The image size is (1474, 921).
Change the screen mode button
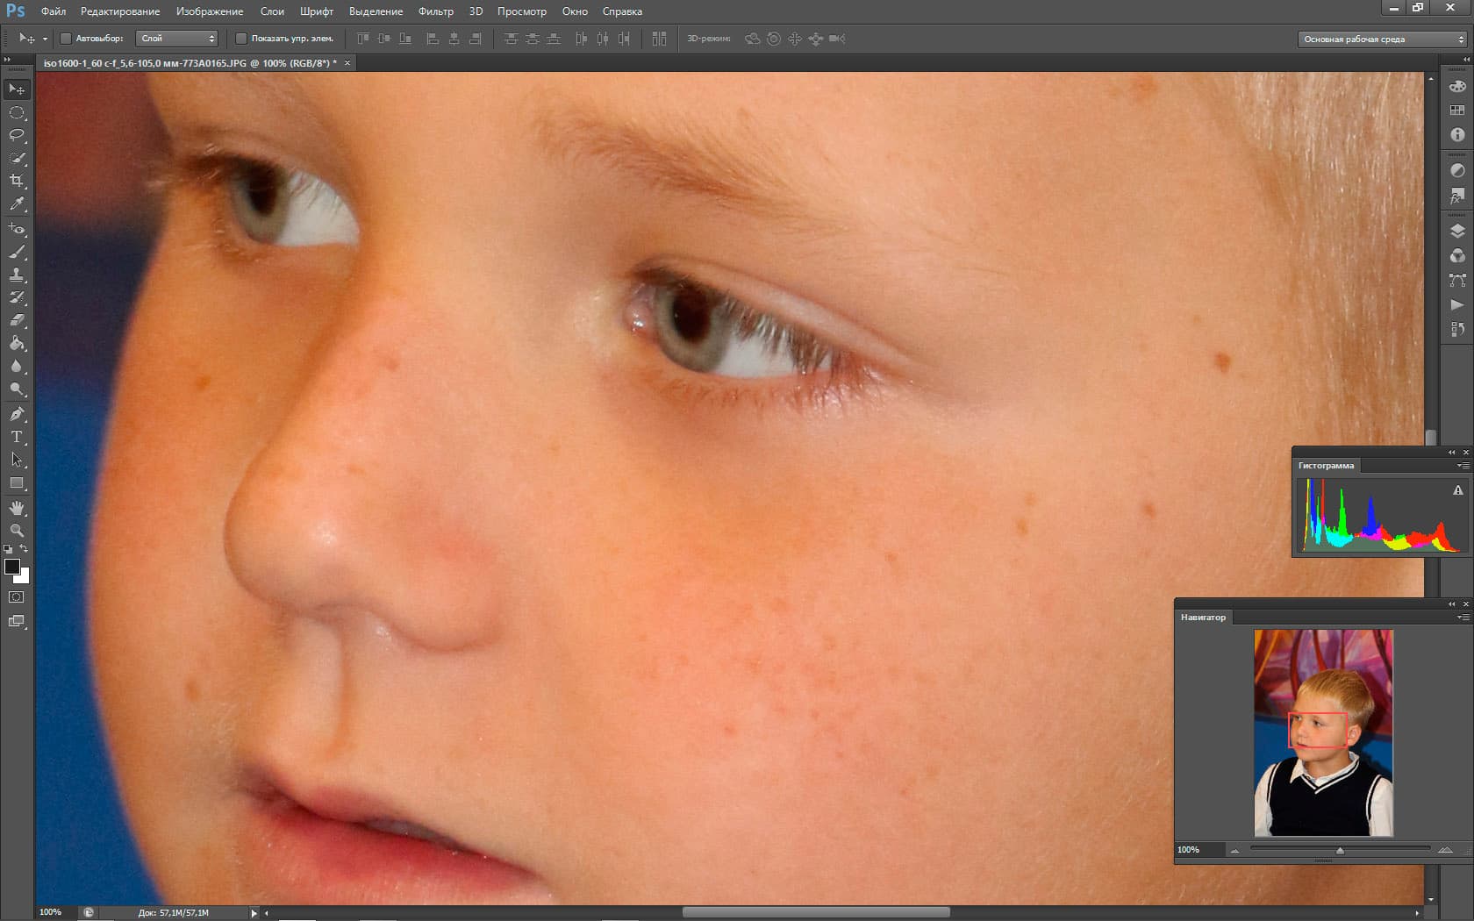point(17,621)
